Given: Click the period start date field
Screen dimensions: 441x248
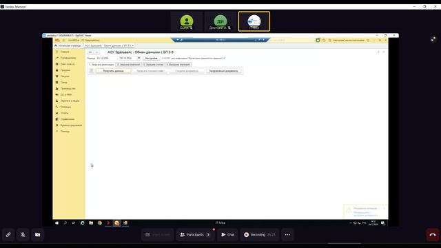Looking at the screenshot, I should point(106,58).
